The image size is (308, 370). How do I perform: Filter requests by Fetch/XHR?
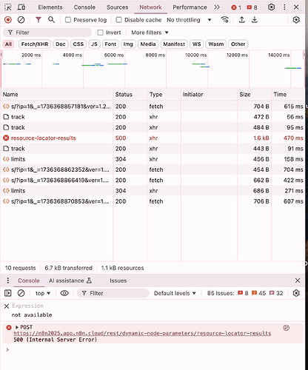click(x=35, y=44)
